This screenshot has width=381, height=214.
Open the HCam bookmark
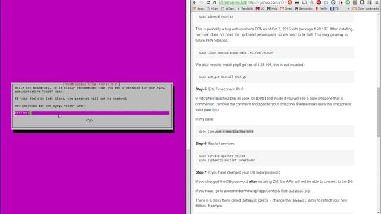click(x=213, y=8)
